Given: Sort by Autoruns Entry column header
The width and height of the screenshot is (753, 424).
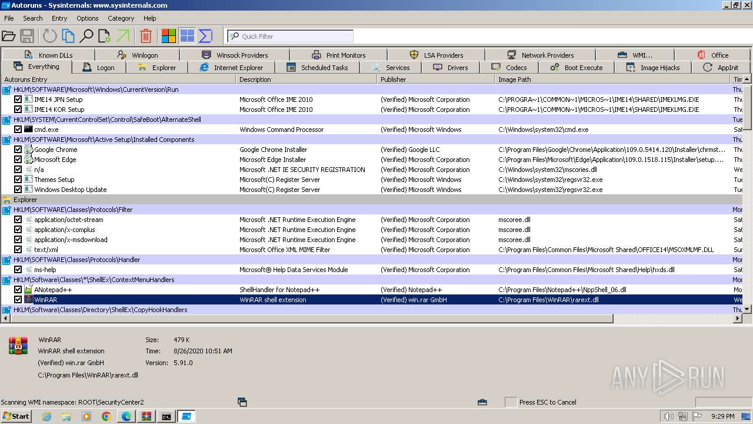Looking at the screenshot, I should (118, 79).
